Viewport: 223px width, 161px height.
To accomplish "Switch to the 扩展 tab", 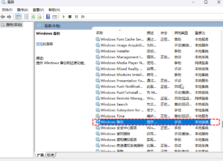I will point(40,155).
